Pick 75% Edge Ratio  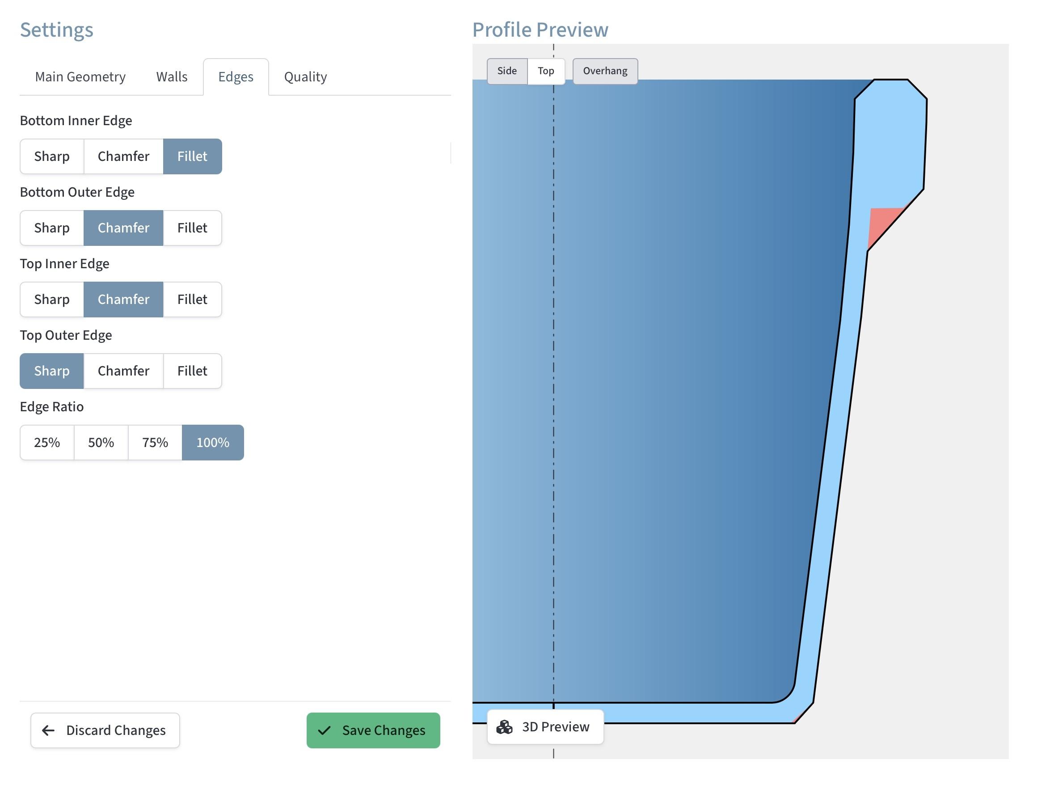155,443
